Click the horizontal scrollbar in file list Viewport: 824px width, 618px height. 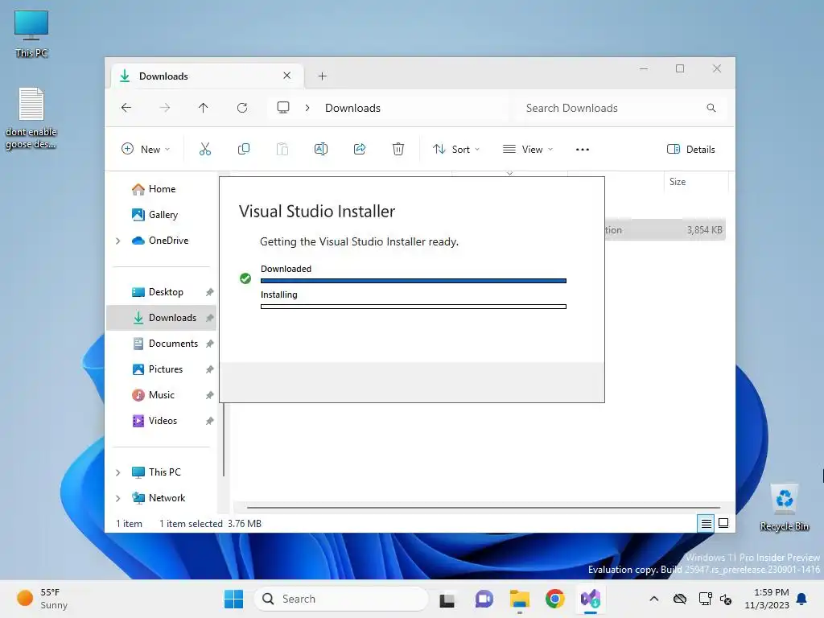(x=484, y=508)
